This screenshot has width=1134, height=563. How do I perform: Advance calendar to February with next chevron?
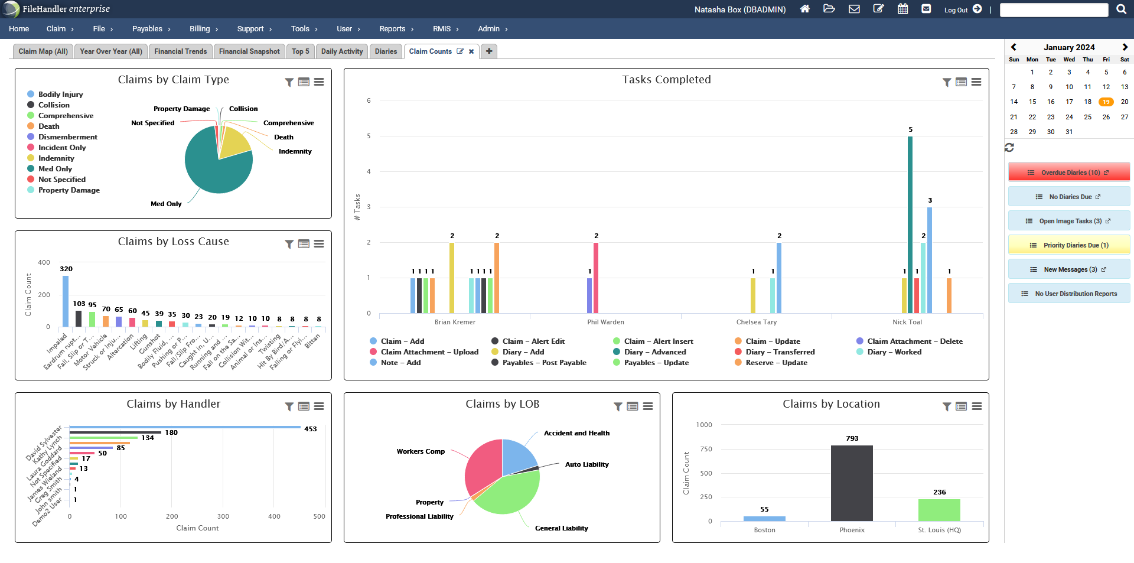(x=1124, y=47)
